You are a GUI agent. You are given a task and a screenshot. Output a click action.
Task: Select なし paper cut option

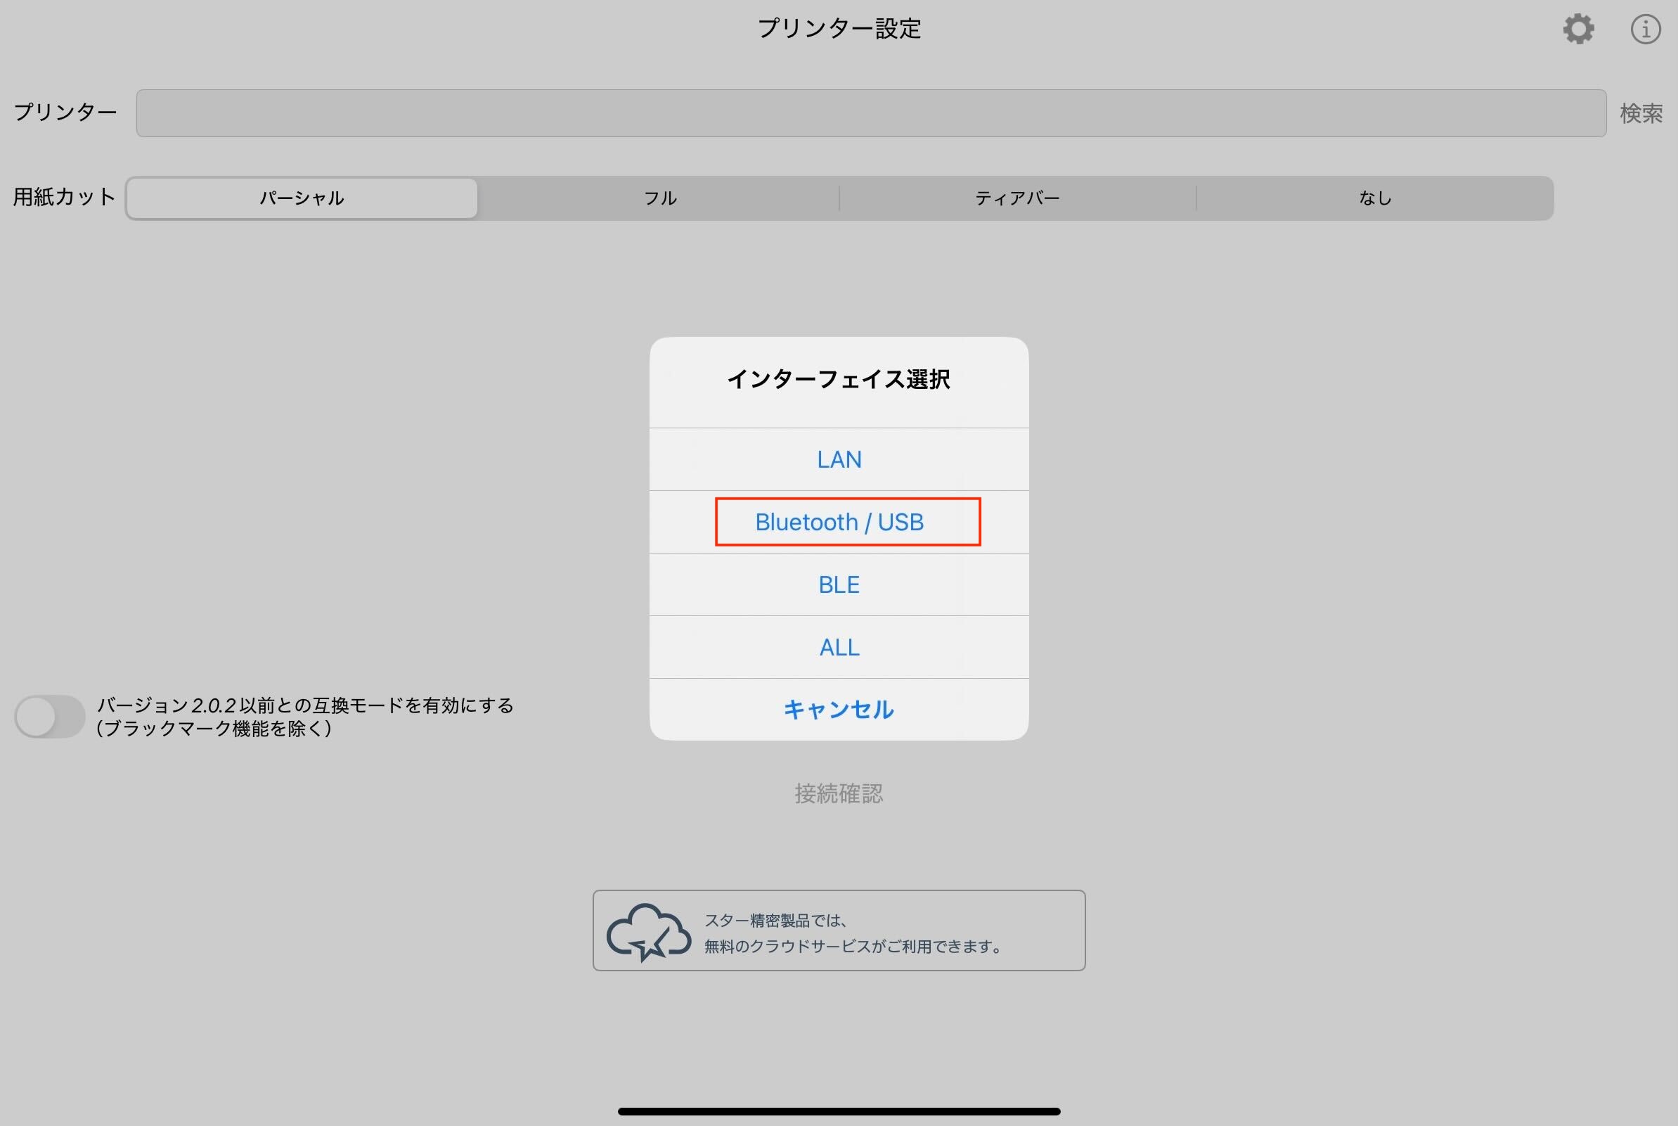[1375, 198]
